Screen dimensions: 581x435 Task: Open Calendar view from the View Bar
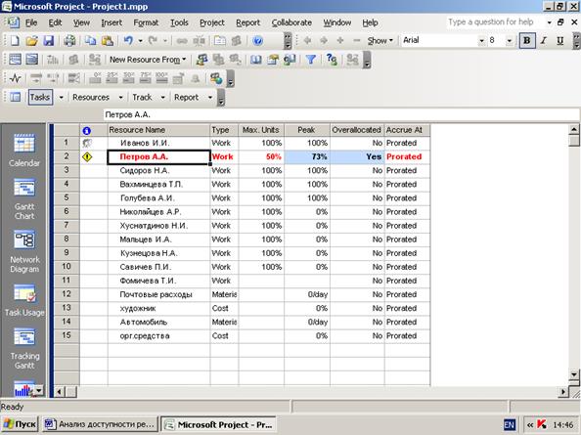pos(24,151)
